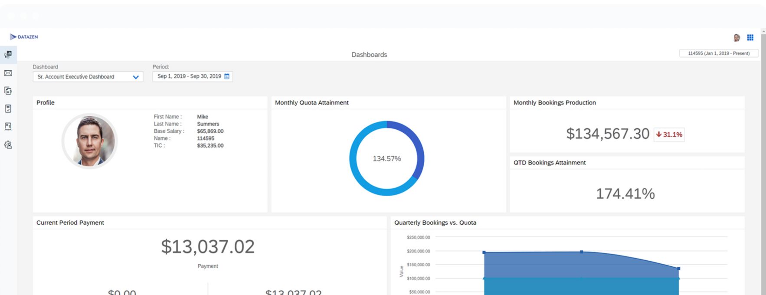This screenshot has width=766, height=295.
Task: Click Mike Summers profile photo
Action: [x=90, y=141]
